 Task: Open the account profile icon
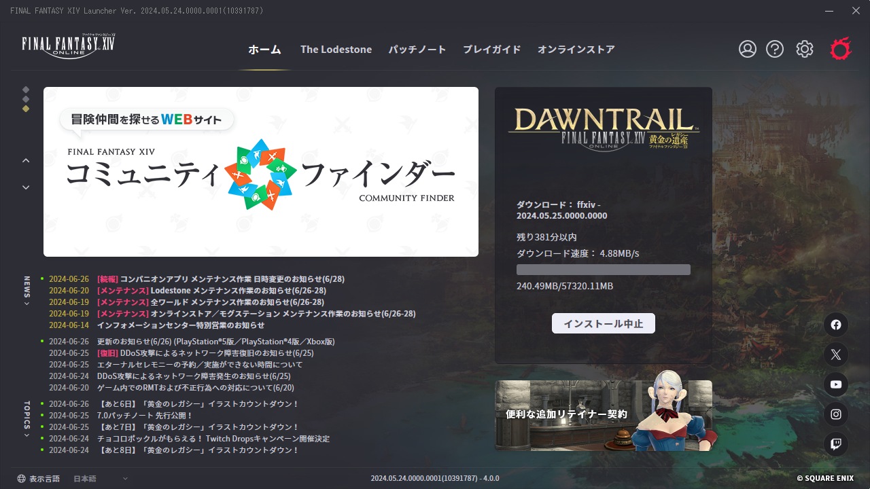(748, 49)
